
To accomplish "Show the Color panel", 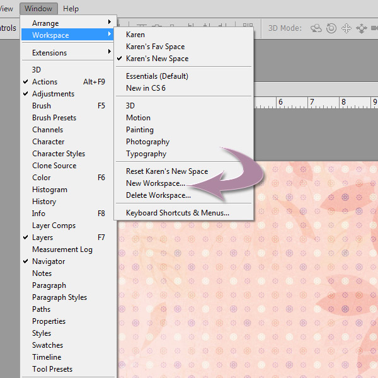I will pos(67,178).
